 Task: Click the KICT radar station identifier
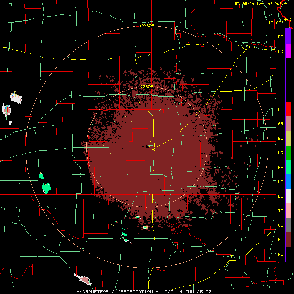[167, 292]
